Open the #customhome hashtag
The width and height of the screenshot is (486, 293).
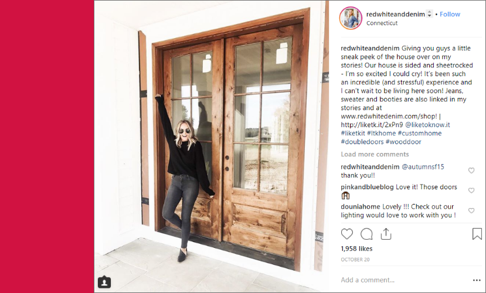[420, 133]
